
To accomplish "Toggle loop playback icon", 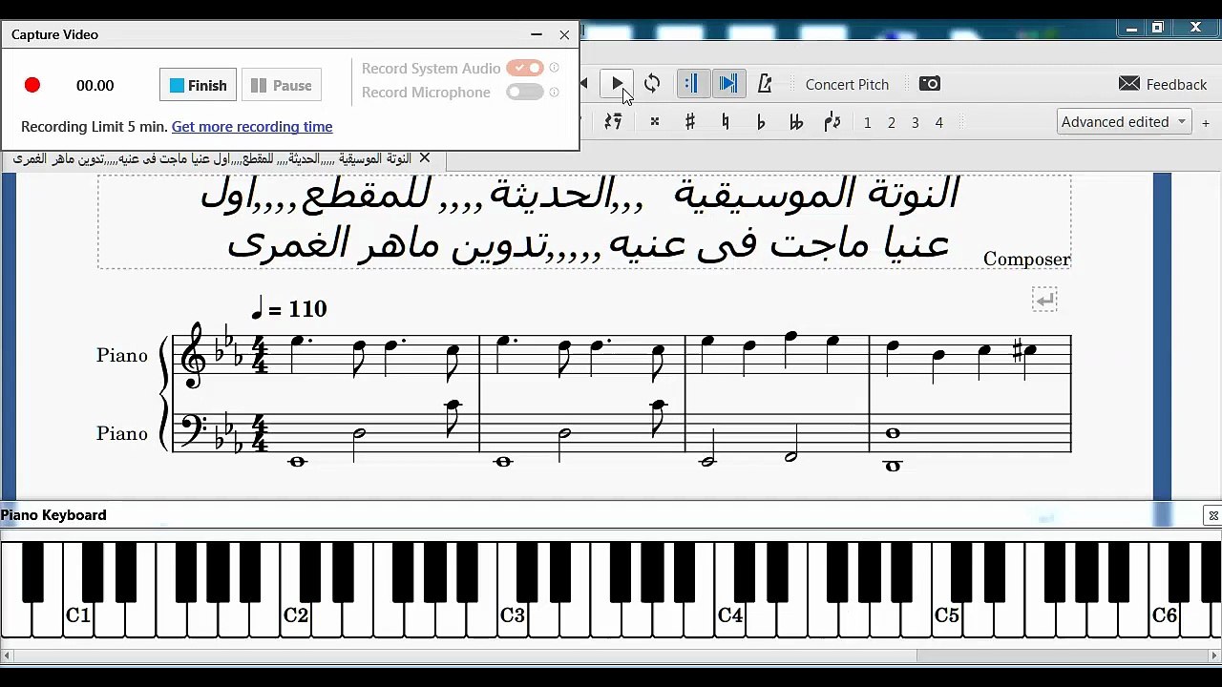I will pos(652,84).
